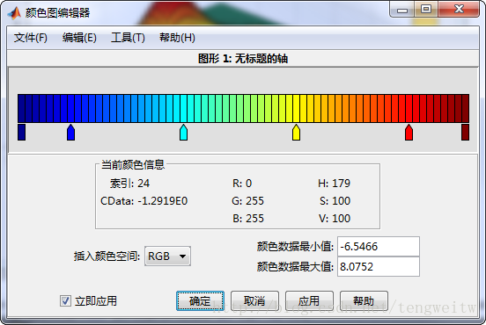Viewport: 486px width, 325px height.
Task: Maximize the 颜色图编辑器 window
Action: click(426, 10)
